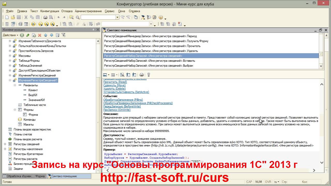This screenshot has height=186, width=331.
Task: Expand the Регистры накопления node
Action: coord(5,149)
